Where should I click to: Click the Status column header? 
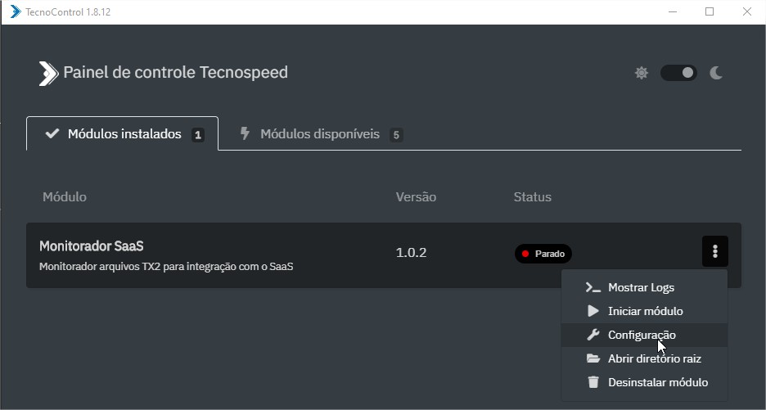click(x=533, y=197)
